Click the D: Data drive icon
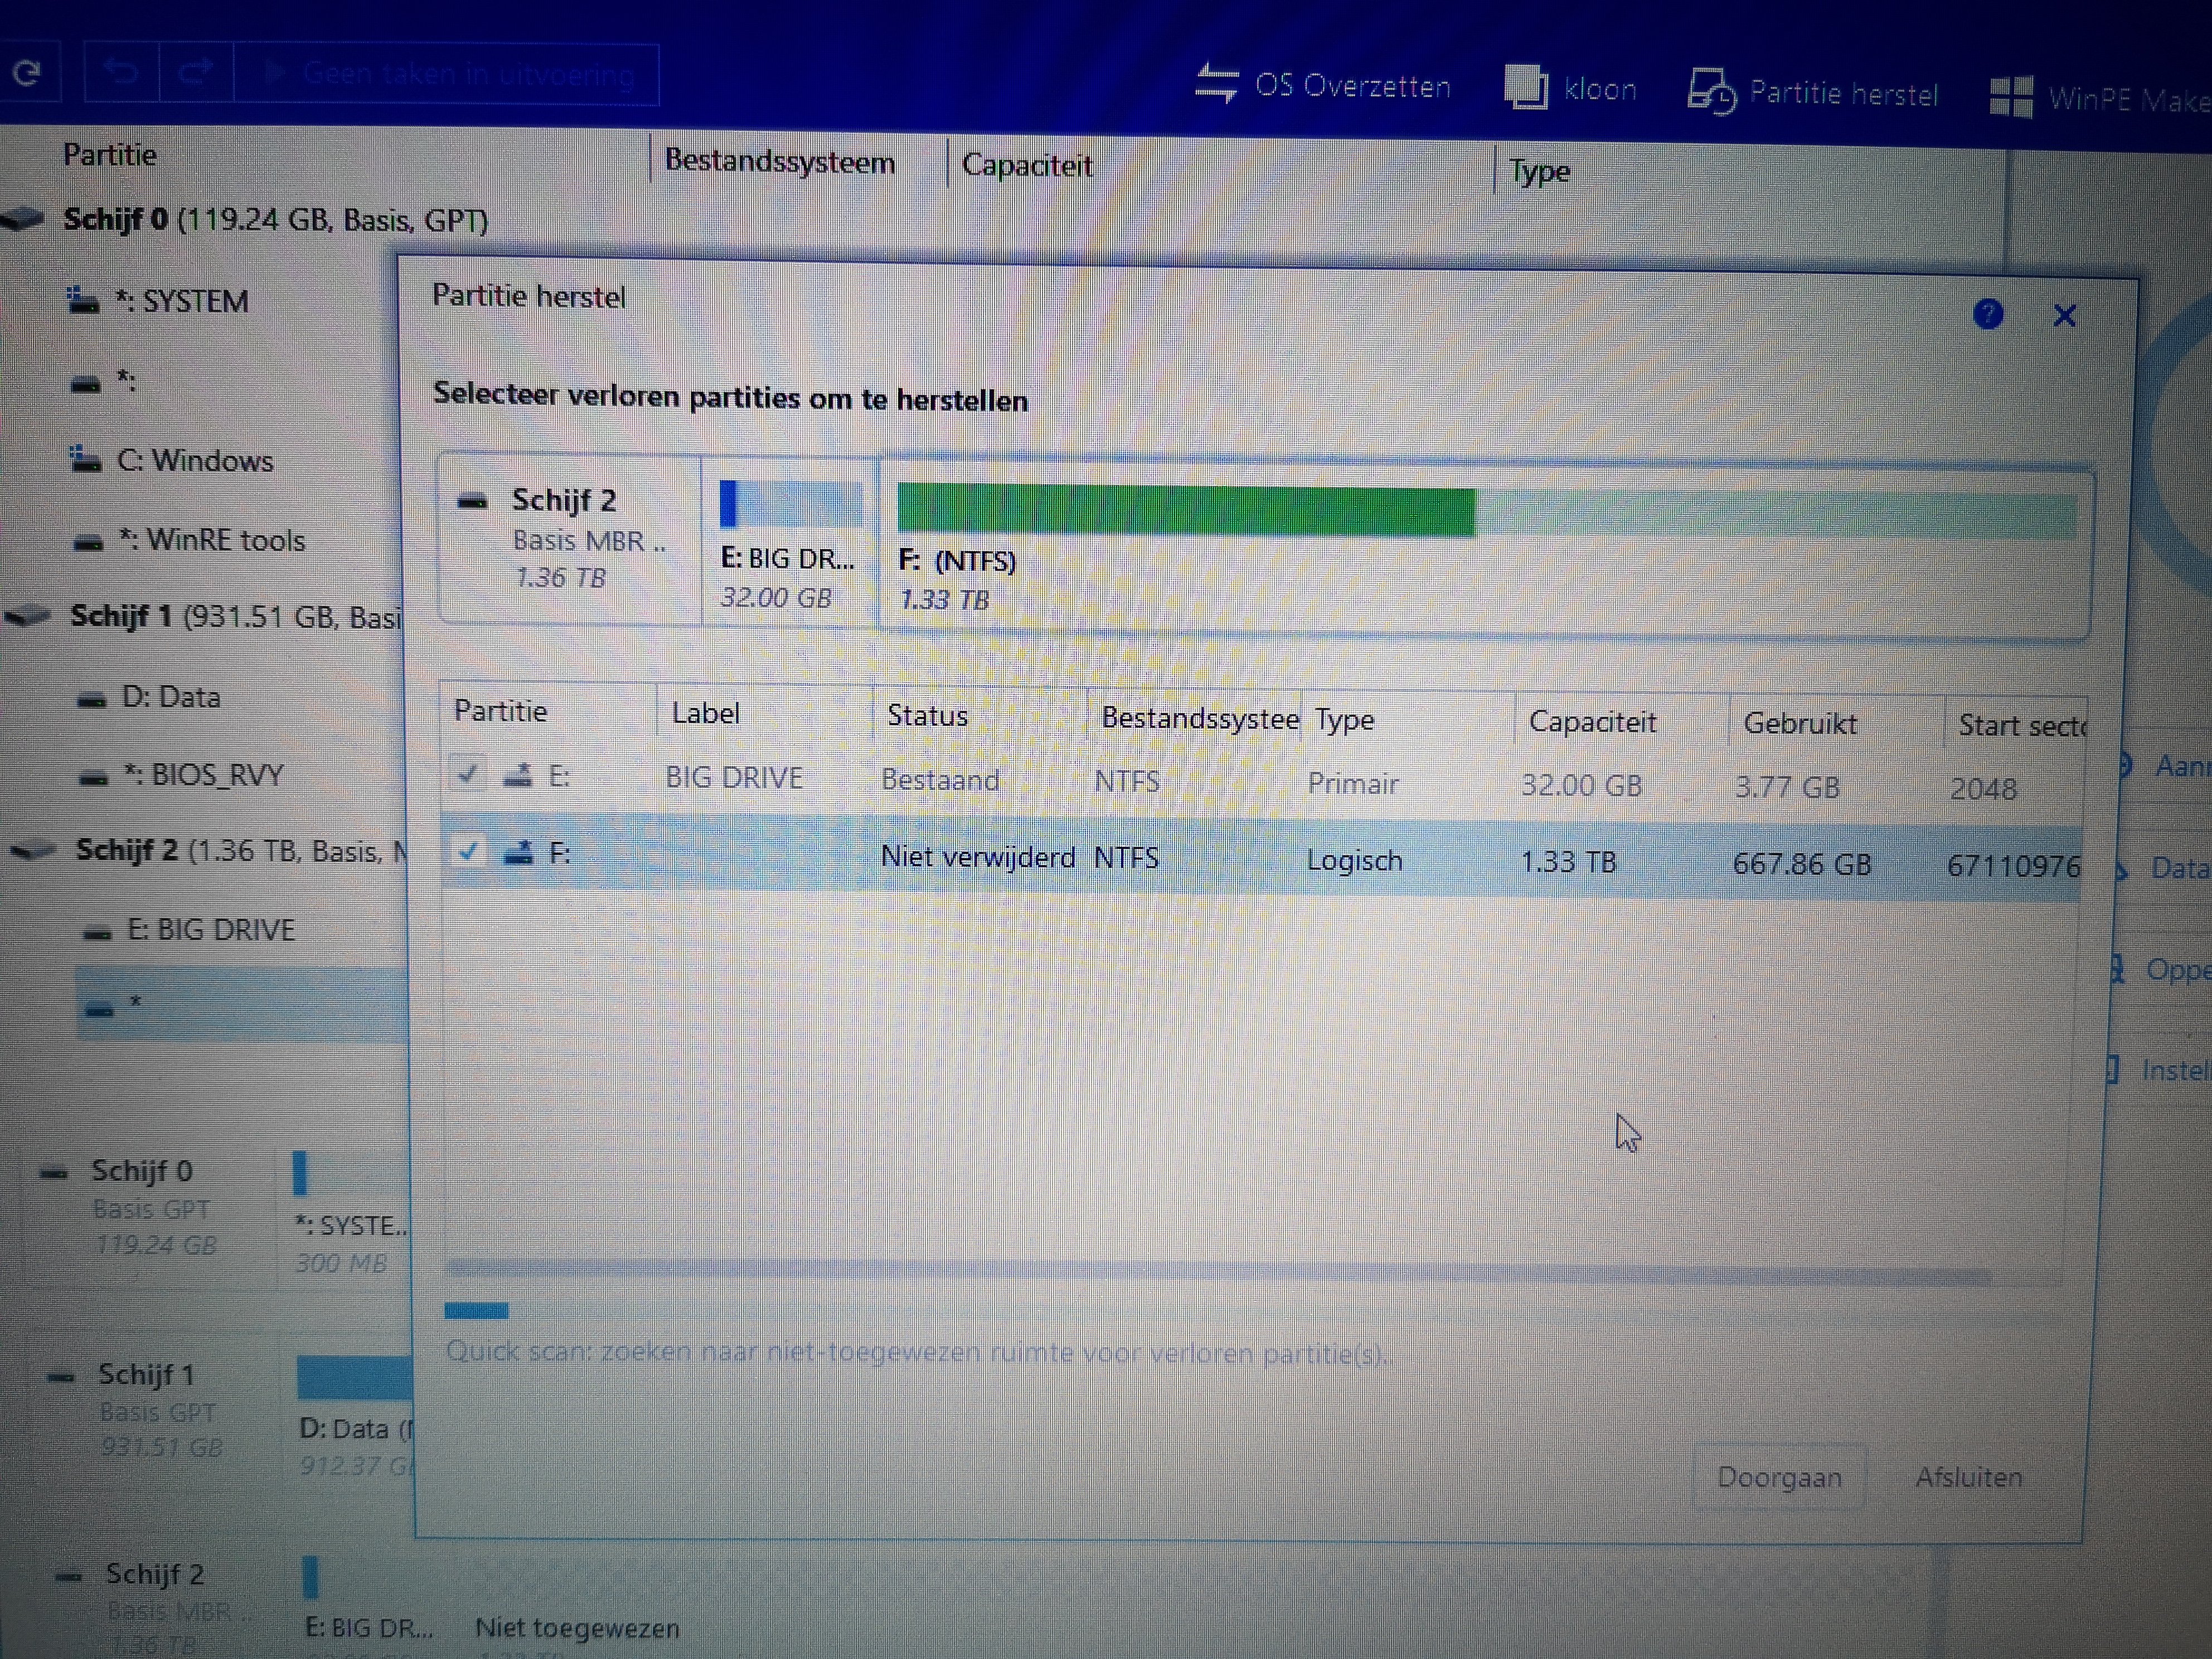This screenshot has width=2212, height=1659. (x=92, y=699)
